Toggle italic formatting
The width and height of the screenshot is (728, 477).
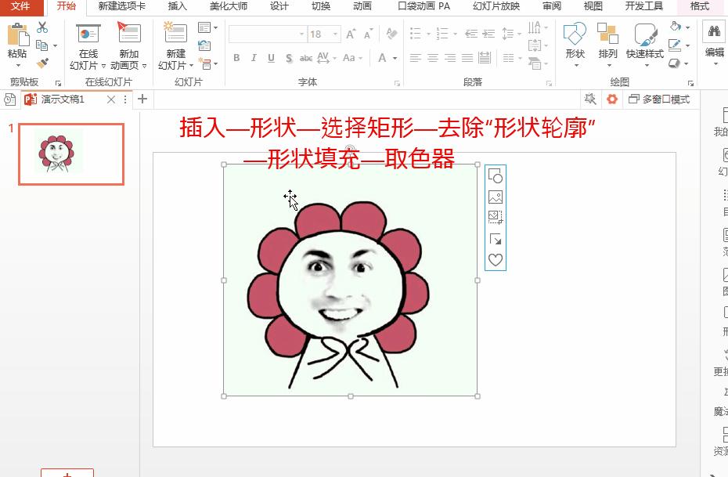(x=253, y=58)
